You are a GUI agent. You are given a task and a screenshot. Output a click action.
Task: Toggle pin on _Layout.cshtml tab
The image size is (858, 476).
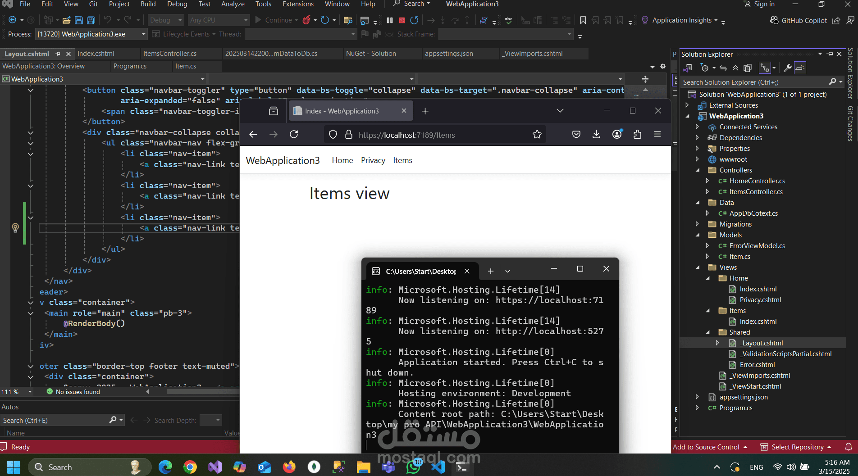[x=58, y=54]
